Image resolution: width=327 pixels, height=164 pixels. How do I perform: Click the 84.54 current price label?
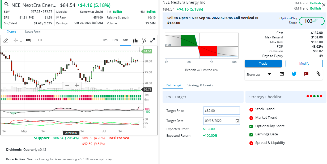[x=147, y=51]
